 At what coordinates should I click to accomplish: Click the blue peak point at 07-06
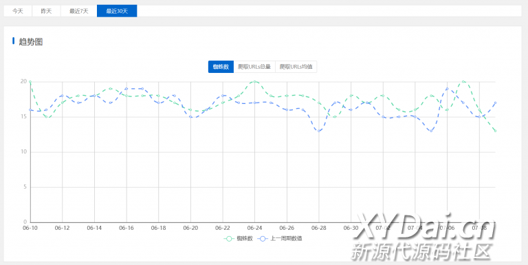[x=447, y=89]
